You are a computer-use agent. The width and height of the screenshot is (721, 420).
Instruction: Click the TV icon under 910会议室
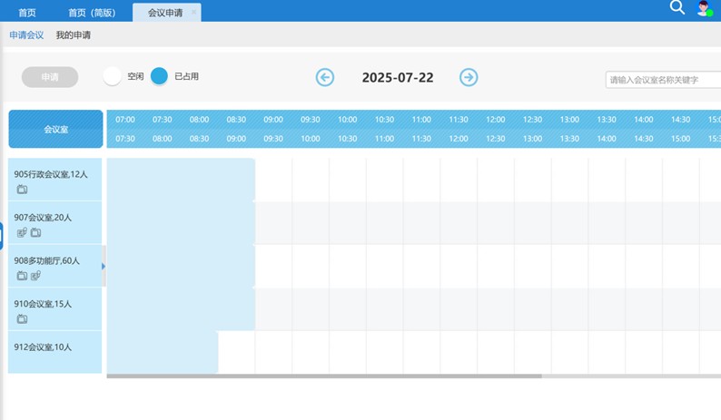tap(22, 319)
